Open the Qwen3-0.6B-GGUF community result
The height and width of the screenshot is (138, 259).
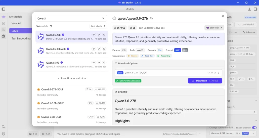coord(71,119)
